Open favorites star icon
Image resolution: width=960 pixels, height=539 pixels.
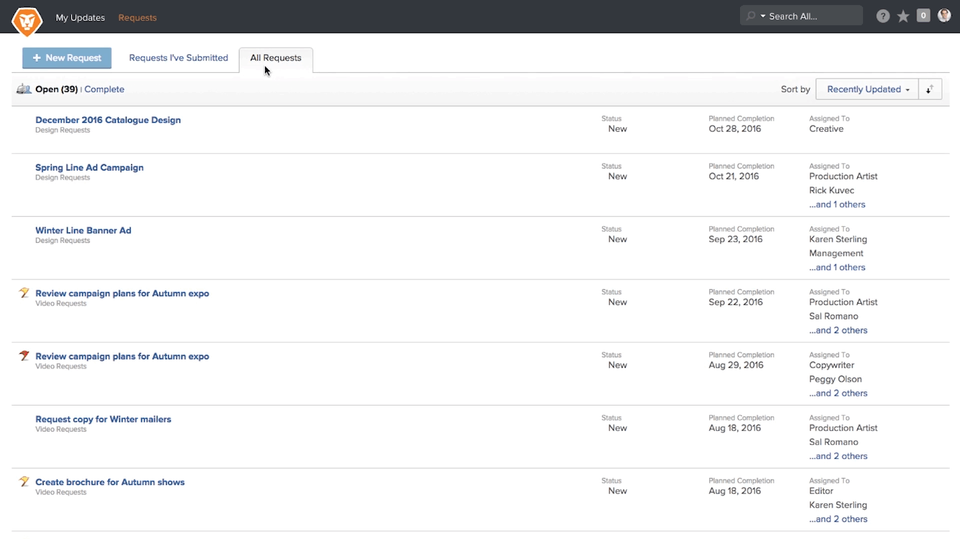903,16
